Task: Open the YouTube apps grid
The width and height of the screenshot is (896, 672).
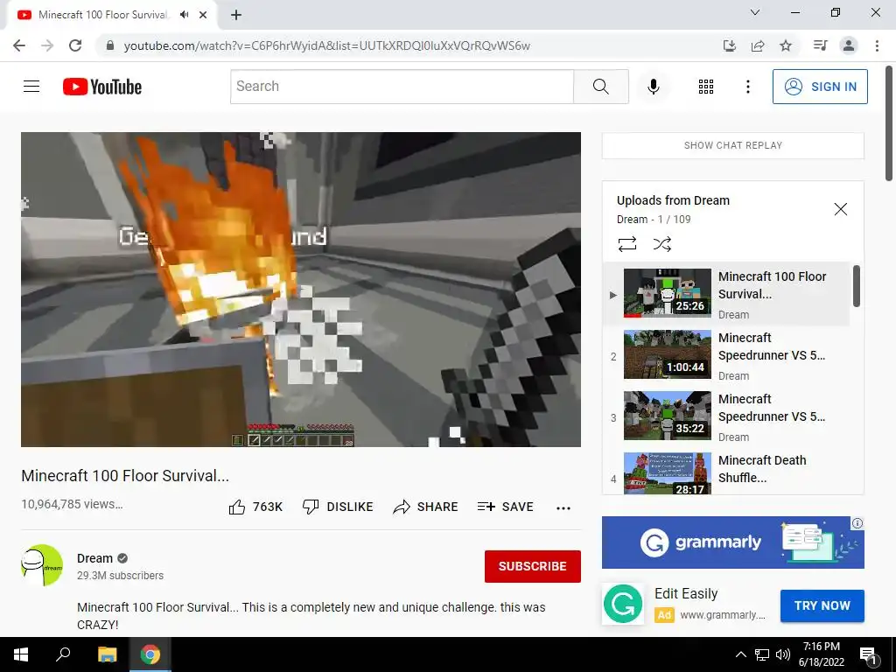Action: pos(706,87)
